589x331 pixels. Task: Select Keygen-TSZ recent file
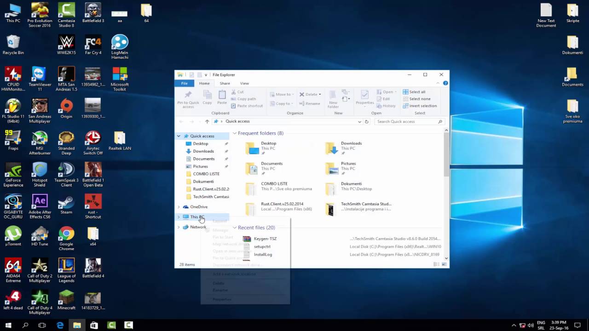pos(265,239)
